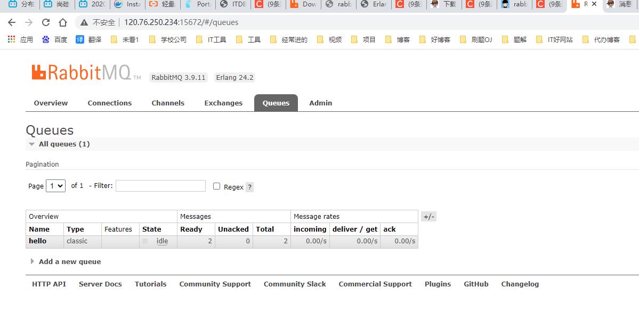Reload the page with the refresh icon
The height and width of the screenshot is (312, 639).
pyautogui.click(x=46, y=22)
